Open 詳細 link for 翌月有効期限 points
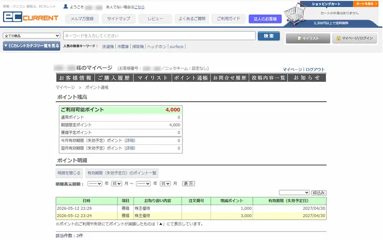 [x=130, y=148]
